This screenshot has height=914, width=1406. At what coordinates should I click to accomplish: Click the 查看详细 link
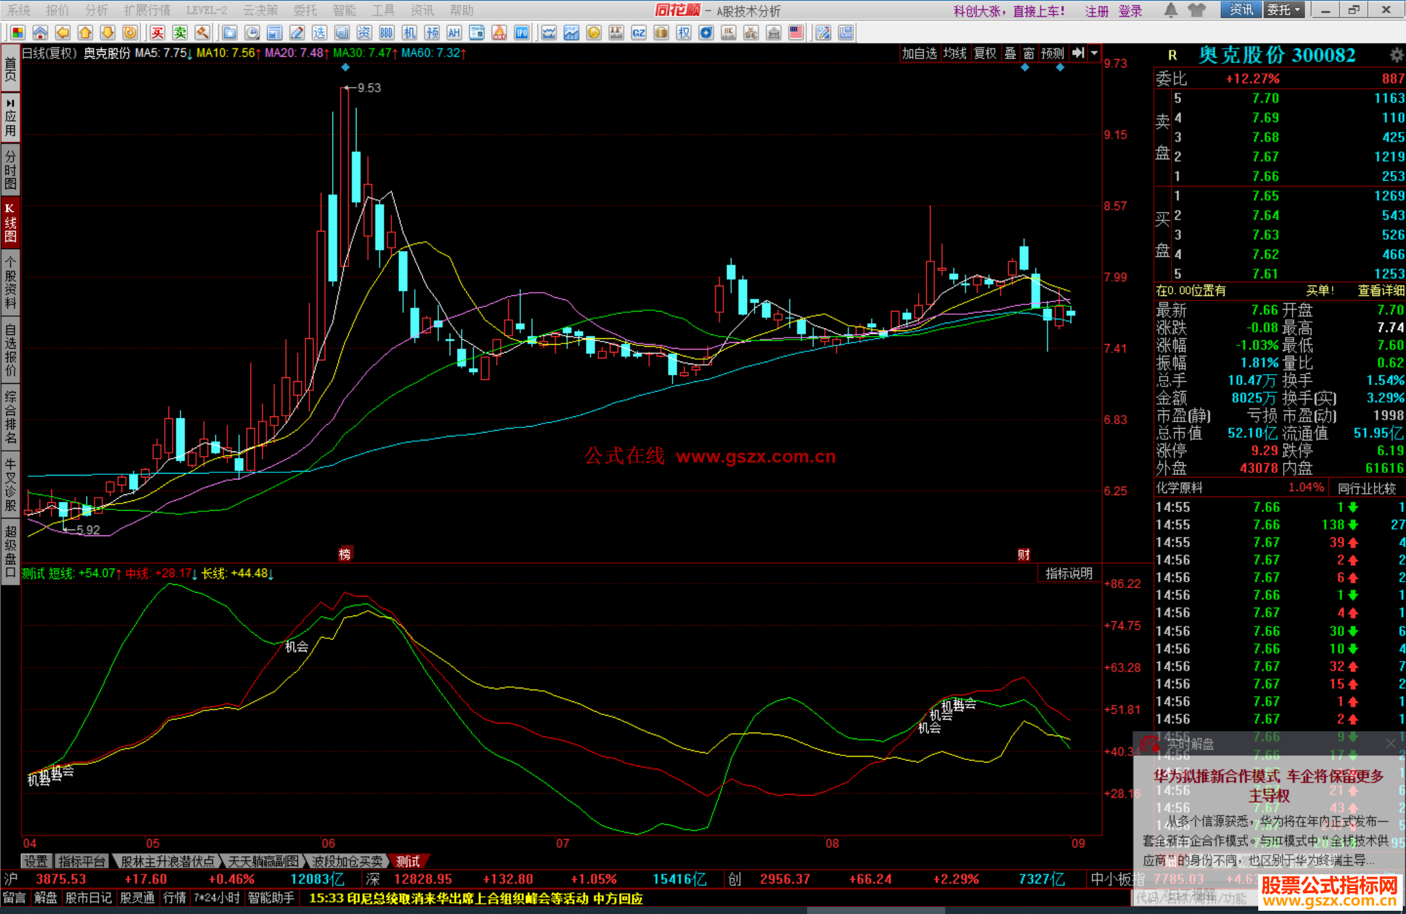[1380, 291]
